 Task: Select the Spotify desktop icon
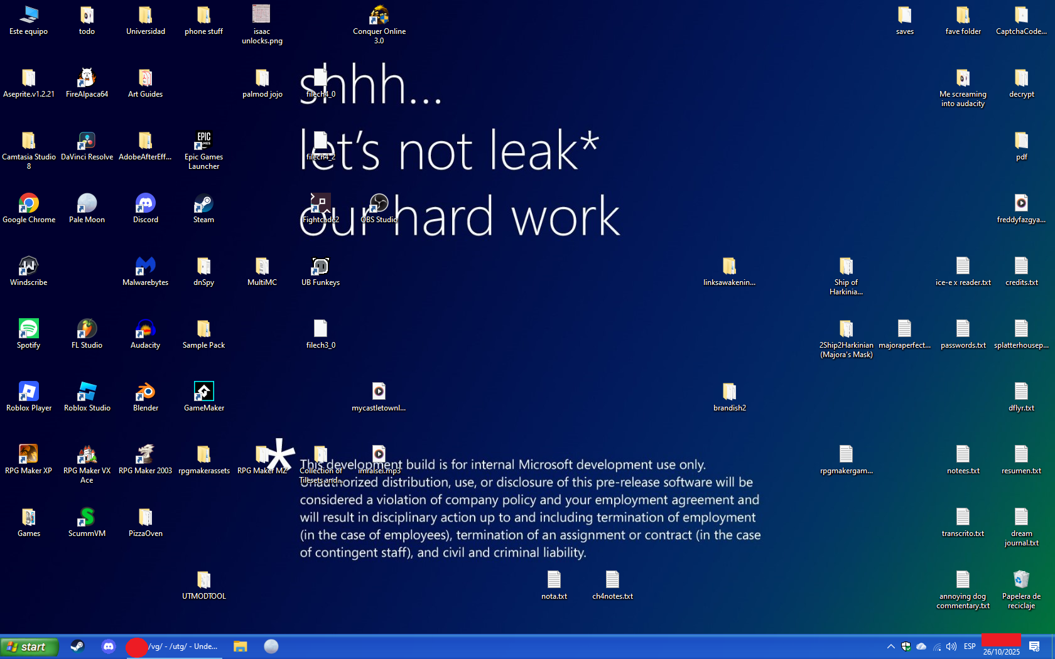28,334
